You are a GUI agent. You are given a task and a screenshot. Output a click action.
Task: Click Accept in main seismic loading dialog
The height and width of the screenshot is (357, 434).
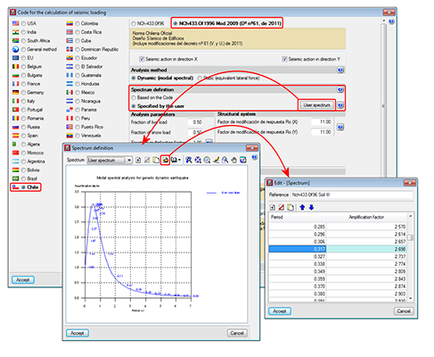pos(23,280)
